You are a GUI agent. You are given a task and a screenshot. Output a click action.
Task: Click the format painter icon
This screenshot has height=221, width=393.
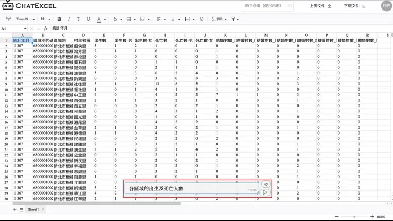tap(8, 19)
